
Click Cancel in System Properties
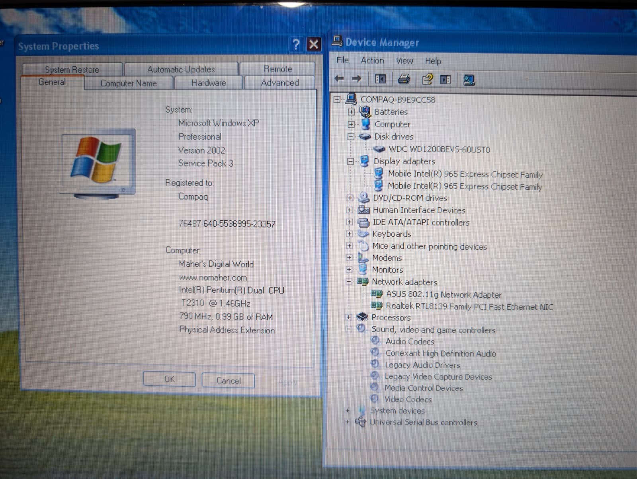pyautogui.click(x=228, y=380)
